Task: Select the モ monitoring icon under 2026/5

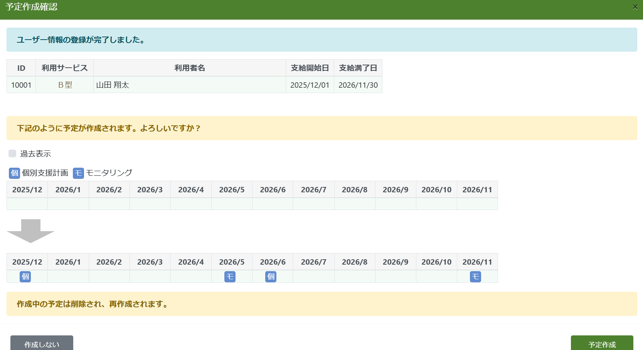Action: (x=230, y=277)
